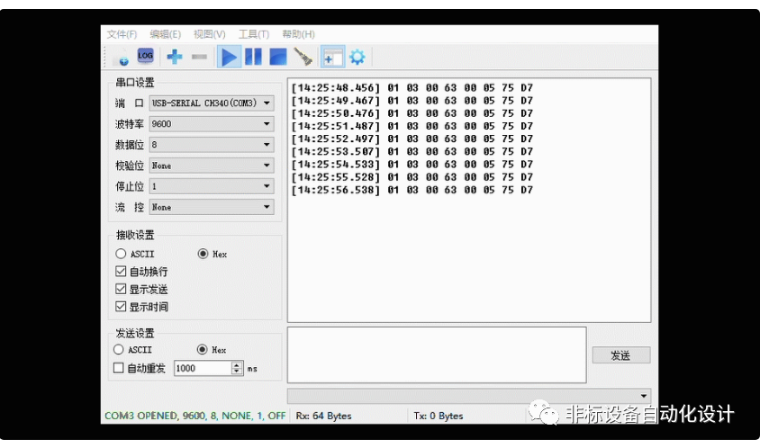Viewport: 760px width, 448px height.
Task: Click the LOG save icon
Action: (x=145, y=56)
